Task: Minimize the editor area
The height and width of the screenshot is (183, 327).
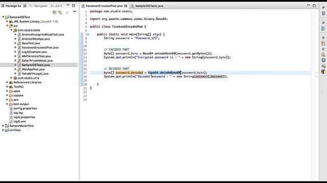Action: [x=309, y=5]
